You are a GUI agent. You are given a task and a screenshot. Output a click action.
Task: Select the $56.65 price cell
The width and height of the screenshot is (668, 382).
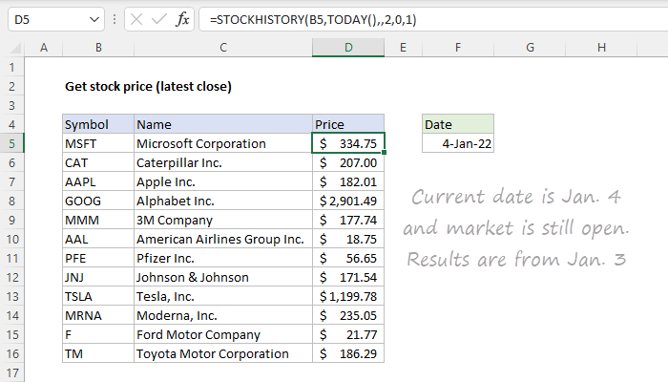[348, 258]
